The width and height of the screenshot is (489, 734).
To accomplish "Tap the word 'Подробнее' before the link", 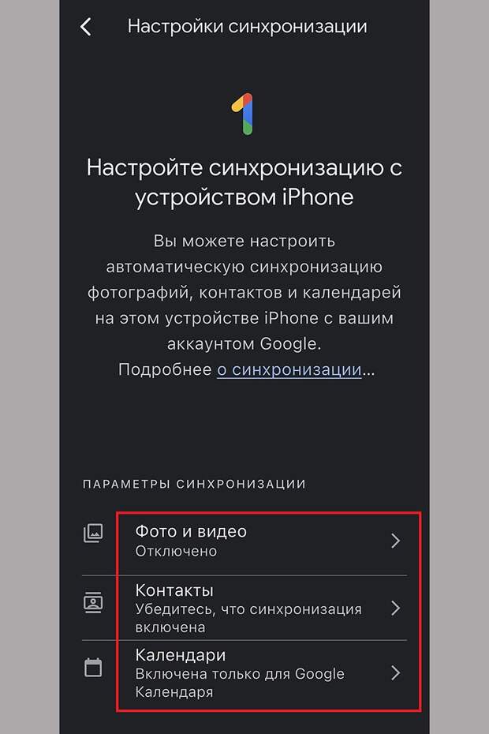I will pos(165,369).
